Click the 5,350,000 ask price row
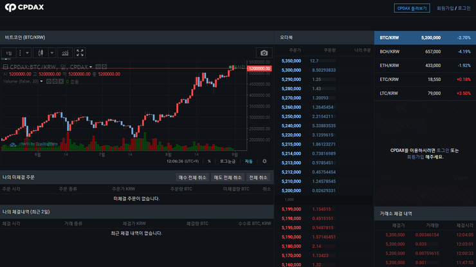 tap(324, 61)
